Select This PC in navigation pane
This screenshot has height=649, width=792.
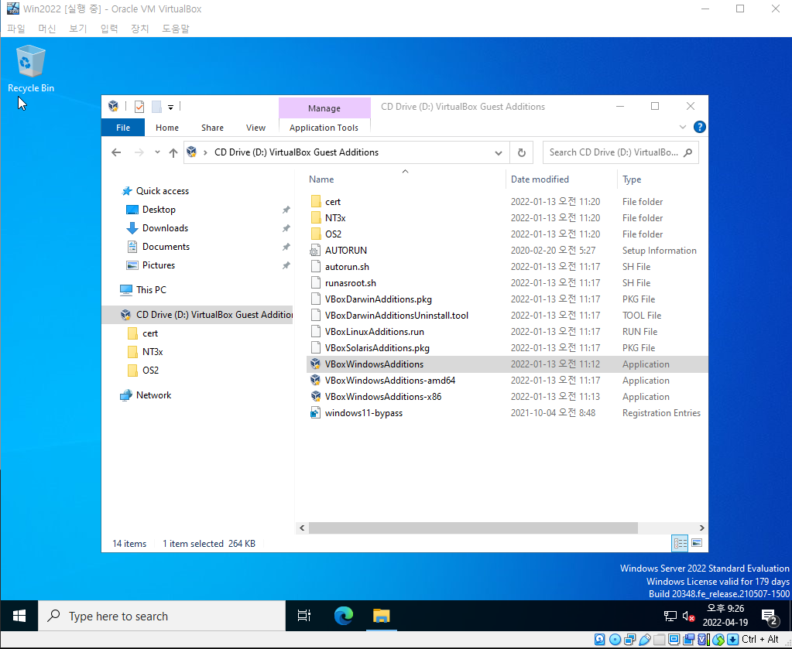click(151, 289)
